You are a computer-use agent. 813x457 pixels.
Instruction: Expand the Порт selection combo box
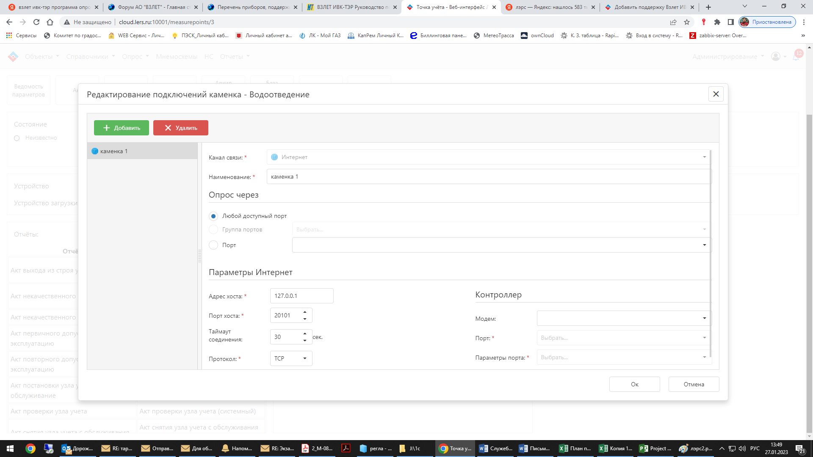(x=704, y=245)
